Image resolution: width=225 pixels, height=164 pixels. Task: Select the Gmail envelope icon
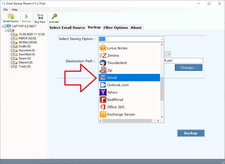pos(103,78)
